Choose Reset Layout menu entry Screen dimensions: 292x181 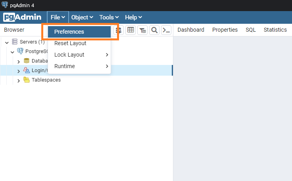(79, 43)
